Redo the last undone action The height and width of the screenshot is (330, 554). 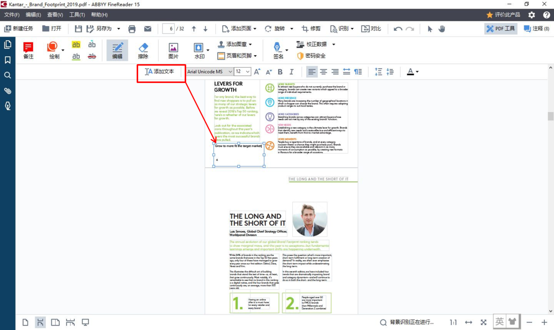click(409, 29)
